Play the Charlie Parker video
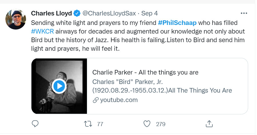Screen dimensions: 257x135 pyautogui.click(x=59, y=86)
